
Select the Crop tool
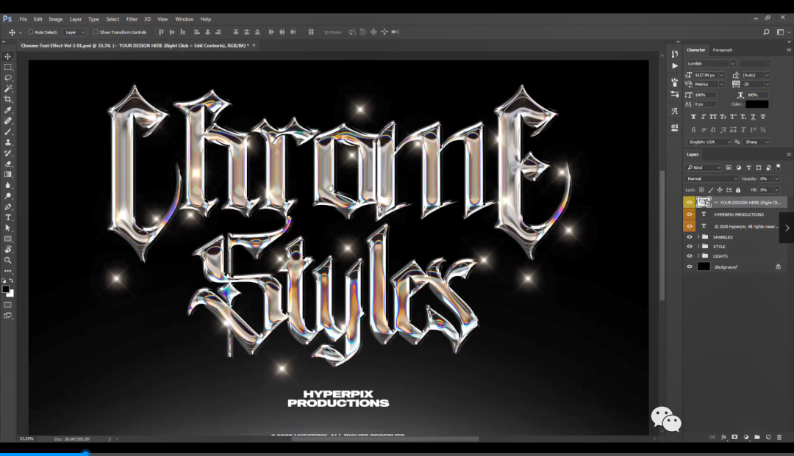(7, 99)
